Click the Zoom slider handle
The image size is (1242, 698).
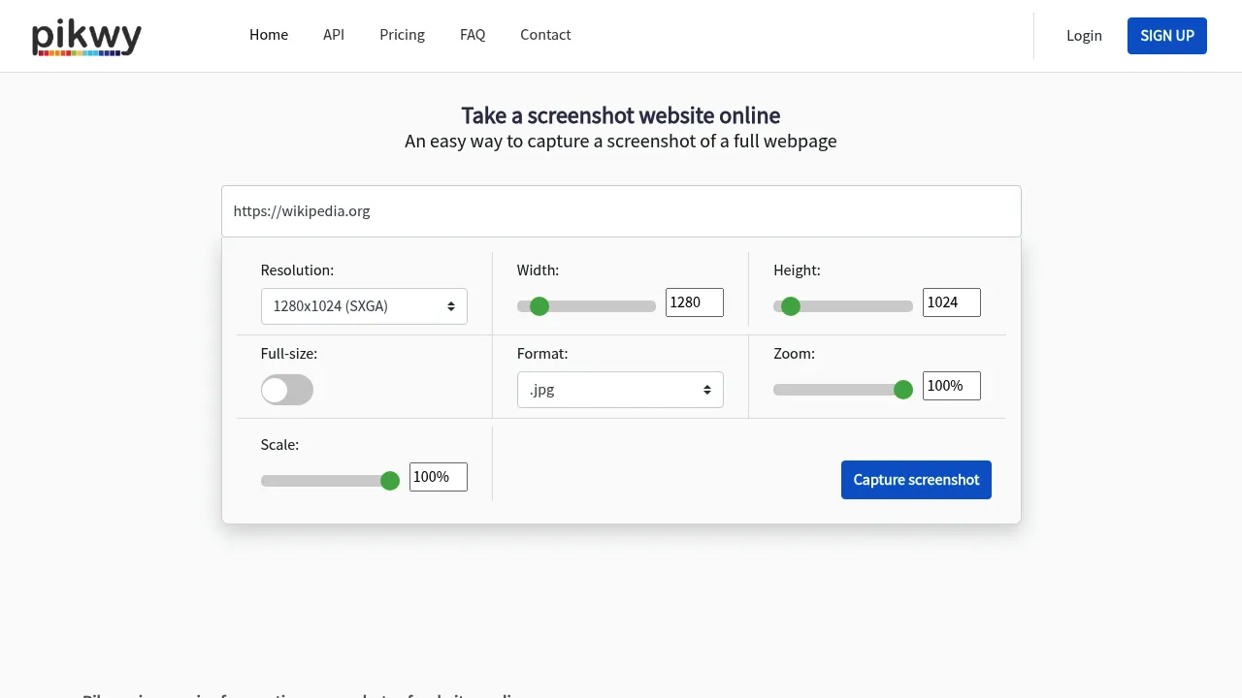click(902, 389)
